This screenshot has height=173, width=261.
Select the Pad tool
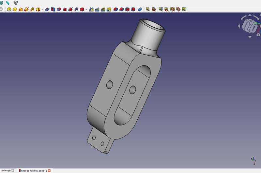(9, 9)
